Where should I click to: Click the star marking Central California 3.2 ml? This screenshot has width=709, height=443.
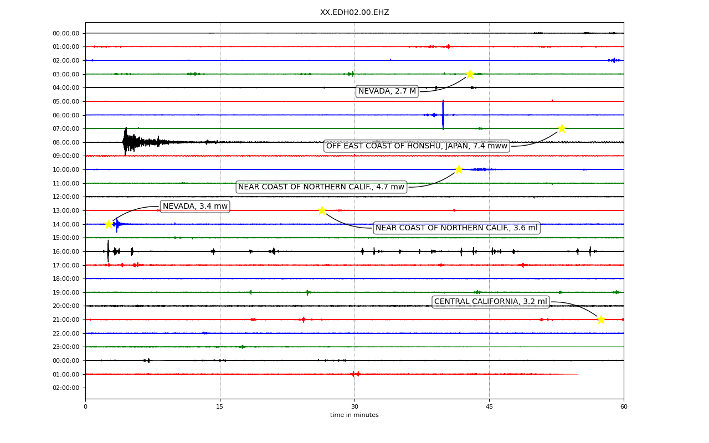[x=601, y=320]
